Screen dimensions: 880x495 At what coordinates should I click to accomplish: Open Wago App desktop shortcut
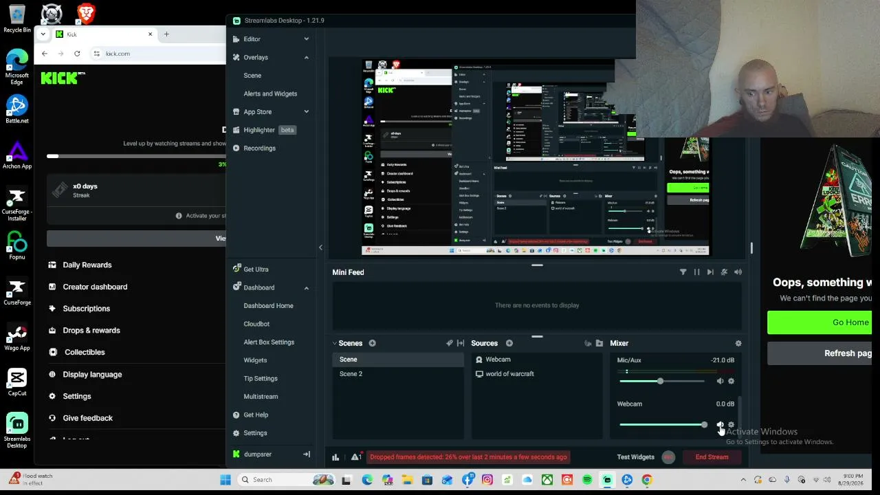[17, 337]
